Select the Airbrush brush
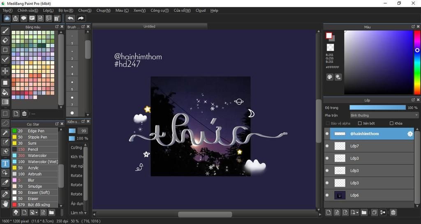 click(35, 174)
